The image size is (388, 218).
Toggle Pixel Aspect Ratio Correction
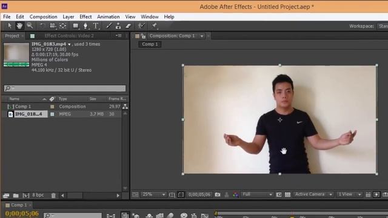point(368,195)
